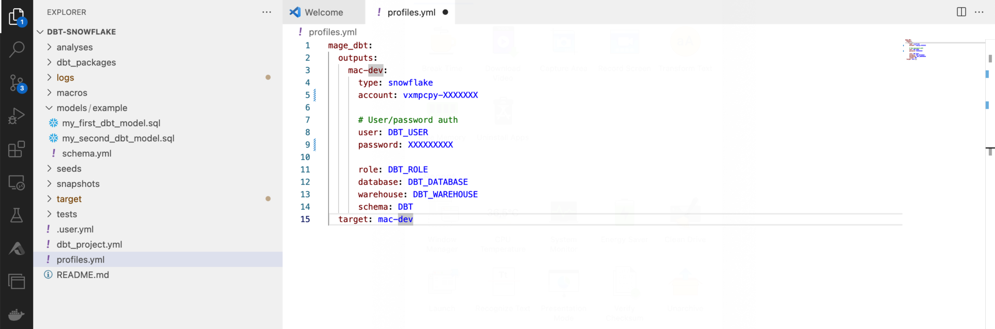Open the Run and Debug view
995x329 pixels.
17,116
